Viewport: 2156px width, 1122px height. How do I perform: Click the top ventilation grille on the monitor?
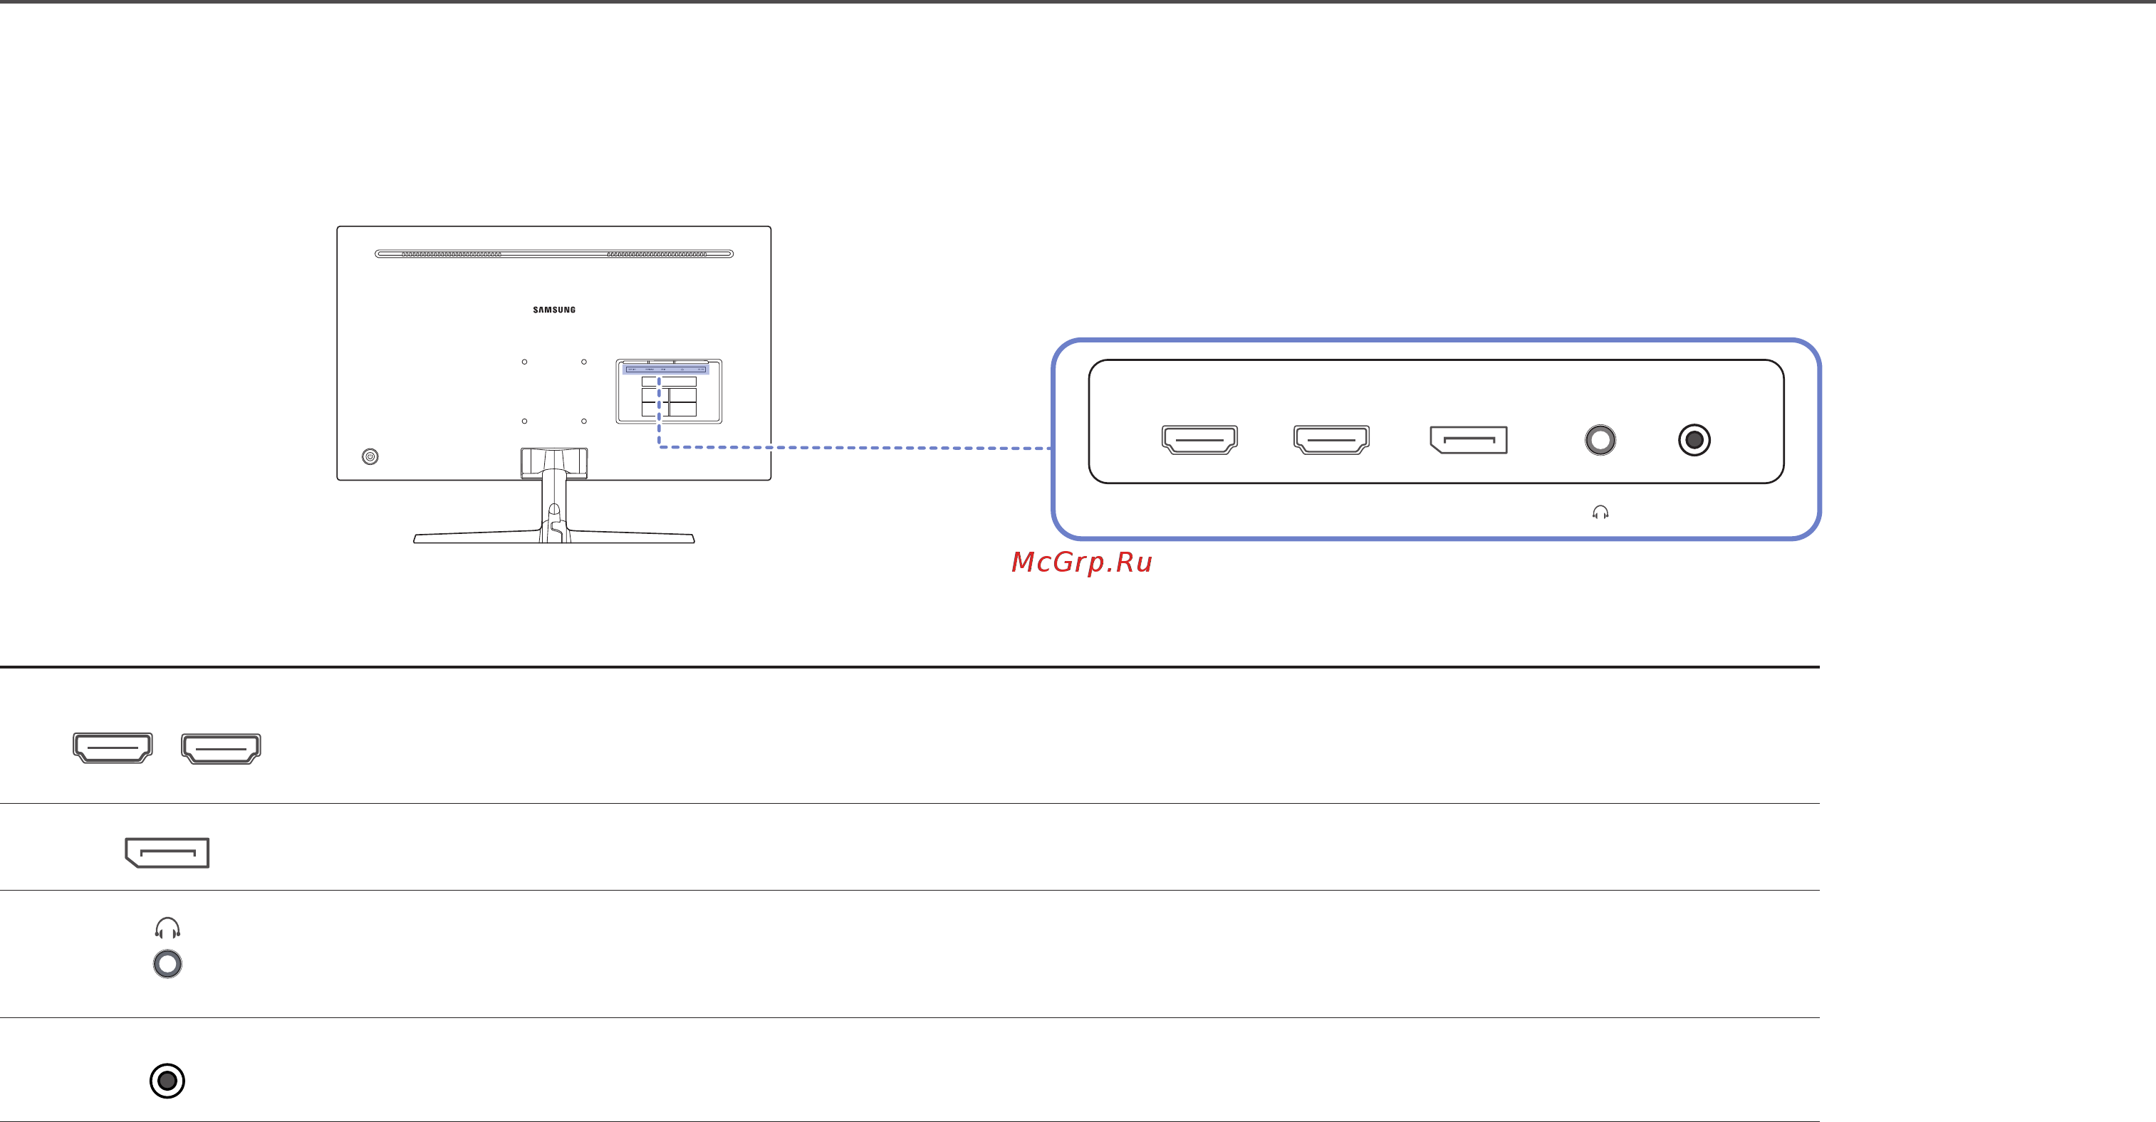click(x=554, y=253)
